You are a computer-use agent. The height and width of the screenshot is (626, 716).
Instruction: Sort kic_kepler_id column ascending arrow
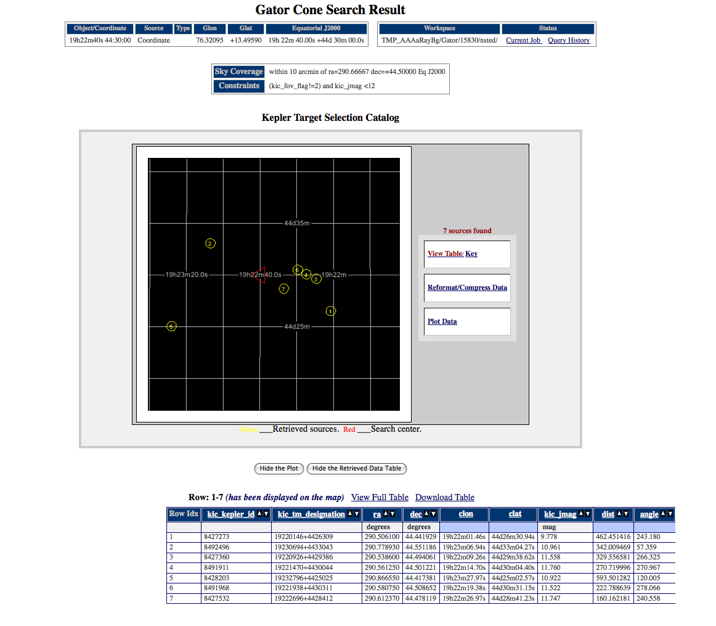pos(259,514)
